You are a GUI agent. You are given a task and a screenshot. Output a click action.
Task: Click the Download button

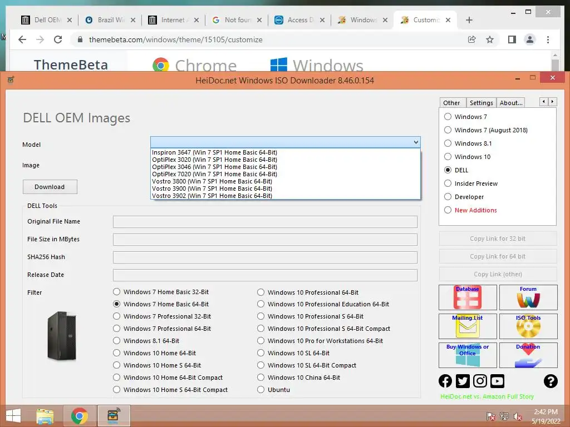50,187
